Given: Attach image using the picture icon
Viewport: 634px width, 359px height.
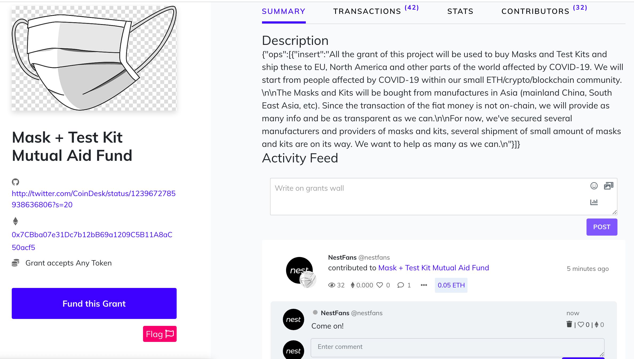Looking at the screenshot, I should tap(609, 186).
